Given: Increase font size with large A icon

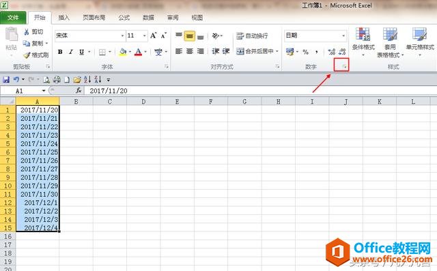Looking at the screenshot, I should point(153,35).
